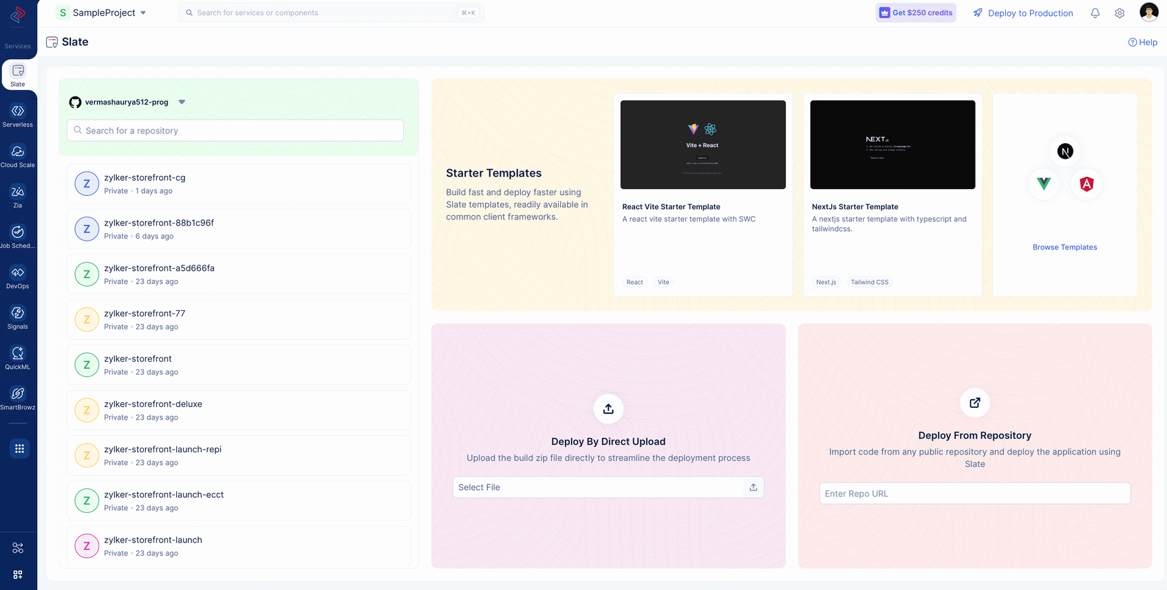The width and height of the screenshot is (1167, 590).
Task: Focus the Search for services or components field
Action: click(x=331, y=12)
